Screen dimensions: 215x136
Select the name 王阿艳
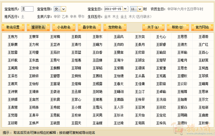click(97, 92)
